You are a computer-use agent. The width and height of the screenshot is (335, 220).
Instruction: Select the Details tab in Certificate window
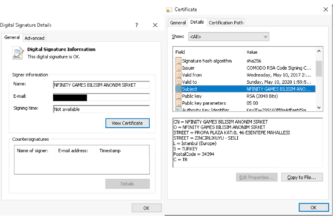point(197,22)
